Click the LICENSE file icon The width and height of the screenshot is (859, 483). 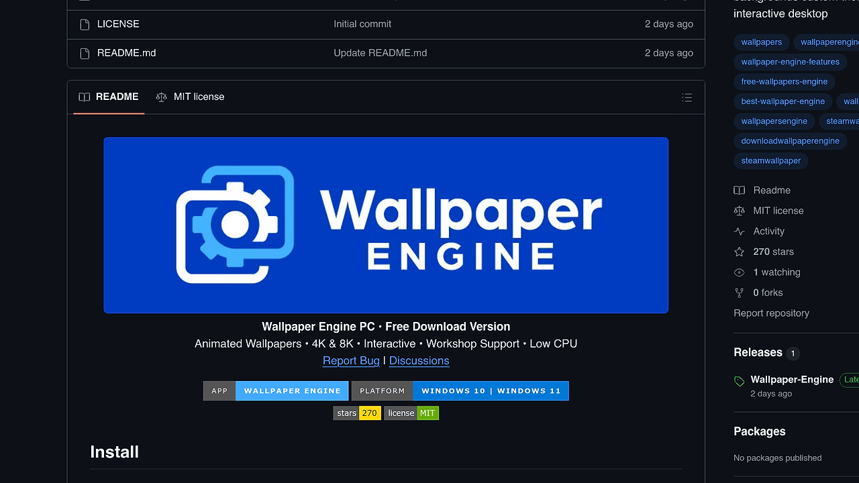coord(85,24)
